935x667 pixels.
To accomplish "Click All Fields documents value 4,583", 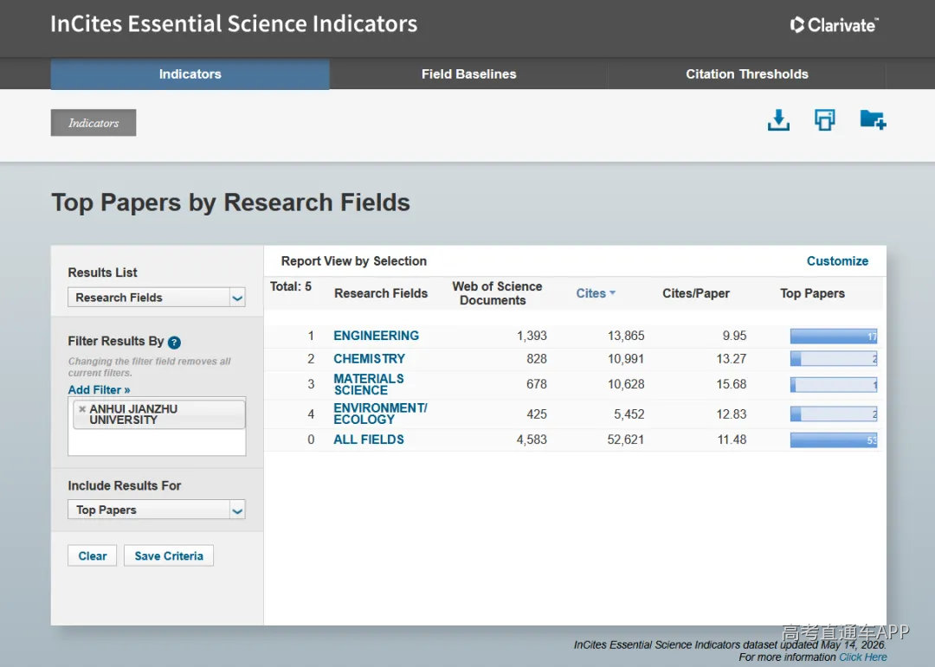I will (532, 439).
